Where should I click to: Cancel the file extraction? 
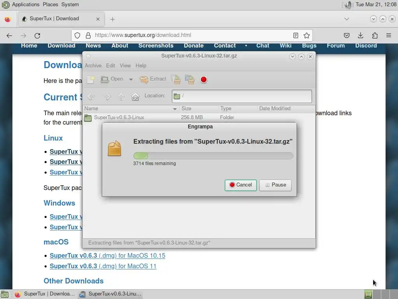click(x=241, y=185)
